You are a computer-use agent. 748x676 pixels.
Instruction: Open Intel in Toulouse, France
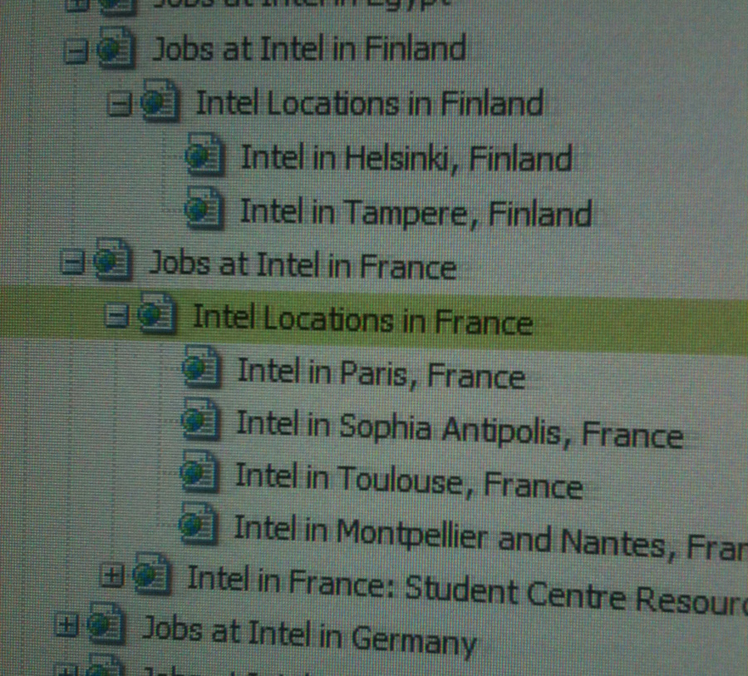click(x=409, y=481)
